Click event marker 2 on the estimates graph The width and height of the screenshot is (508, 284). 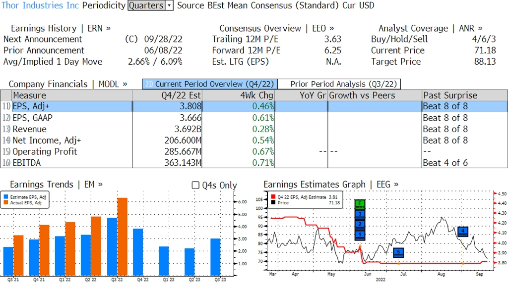(360, 225)
